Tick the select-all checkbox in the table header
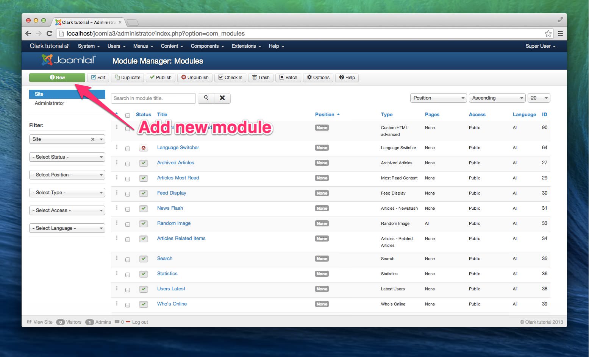Screen dimensions: 589x357 pos(128,115)
